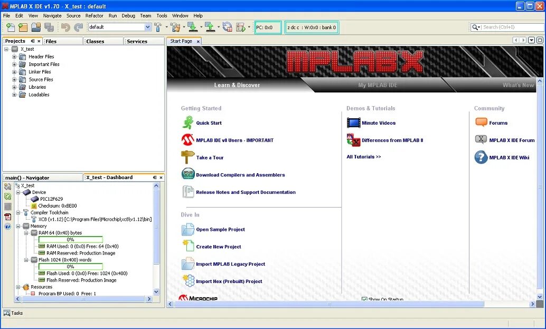Viewport: 546px width, 329px height.
Task: Click the MPLAB X IDE Wiki question icon
Action: click(481, 157)
